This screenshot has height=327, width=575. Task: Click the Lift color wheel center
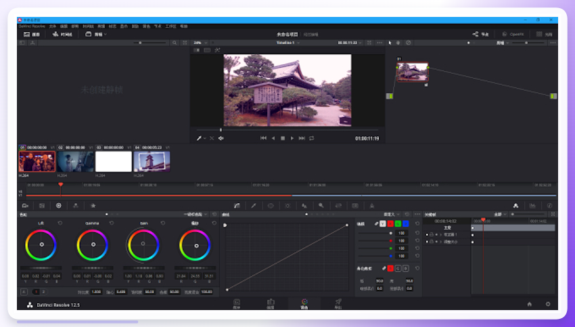click(x=42, y=244)
